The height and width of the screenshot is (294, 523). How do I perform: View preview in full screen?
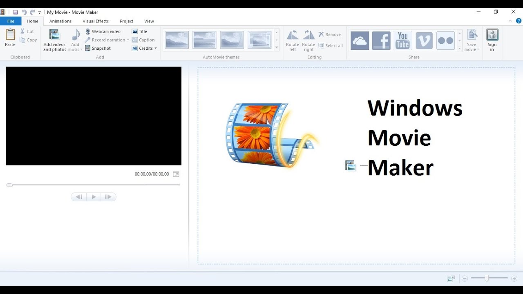[x=176, y=174]
